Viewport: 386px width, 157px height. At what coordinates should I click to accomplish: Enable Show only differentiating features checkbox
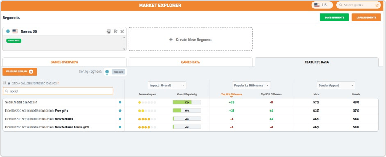pyautogui.click(x=4, y=83)
